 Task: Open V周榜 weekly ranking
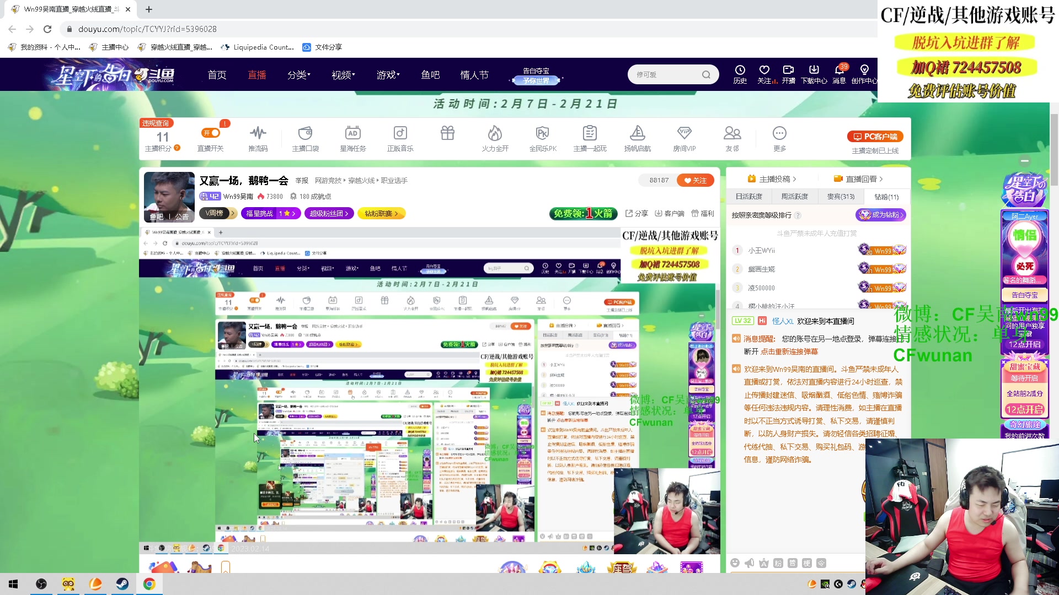(218, 213)
